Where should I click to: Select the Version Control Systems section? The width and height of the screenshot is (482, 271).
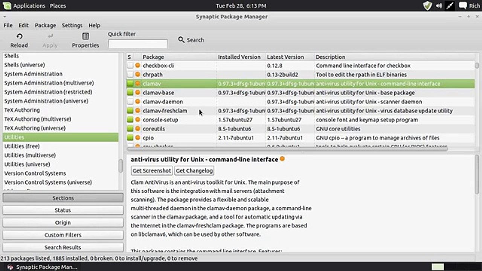(x=35, y=173)
